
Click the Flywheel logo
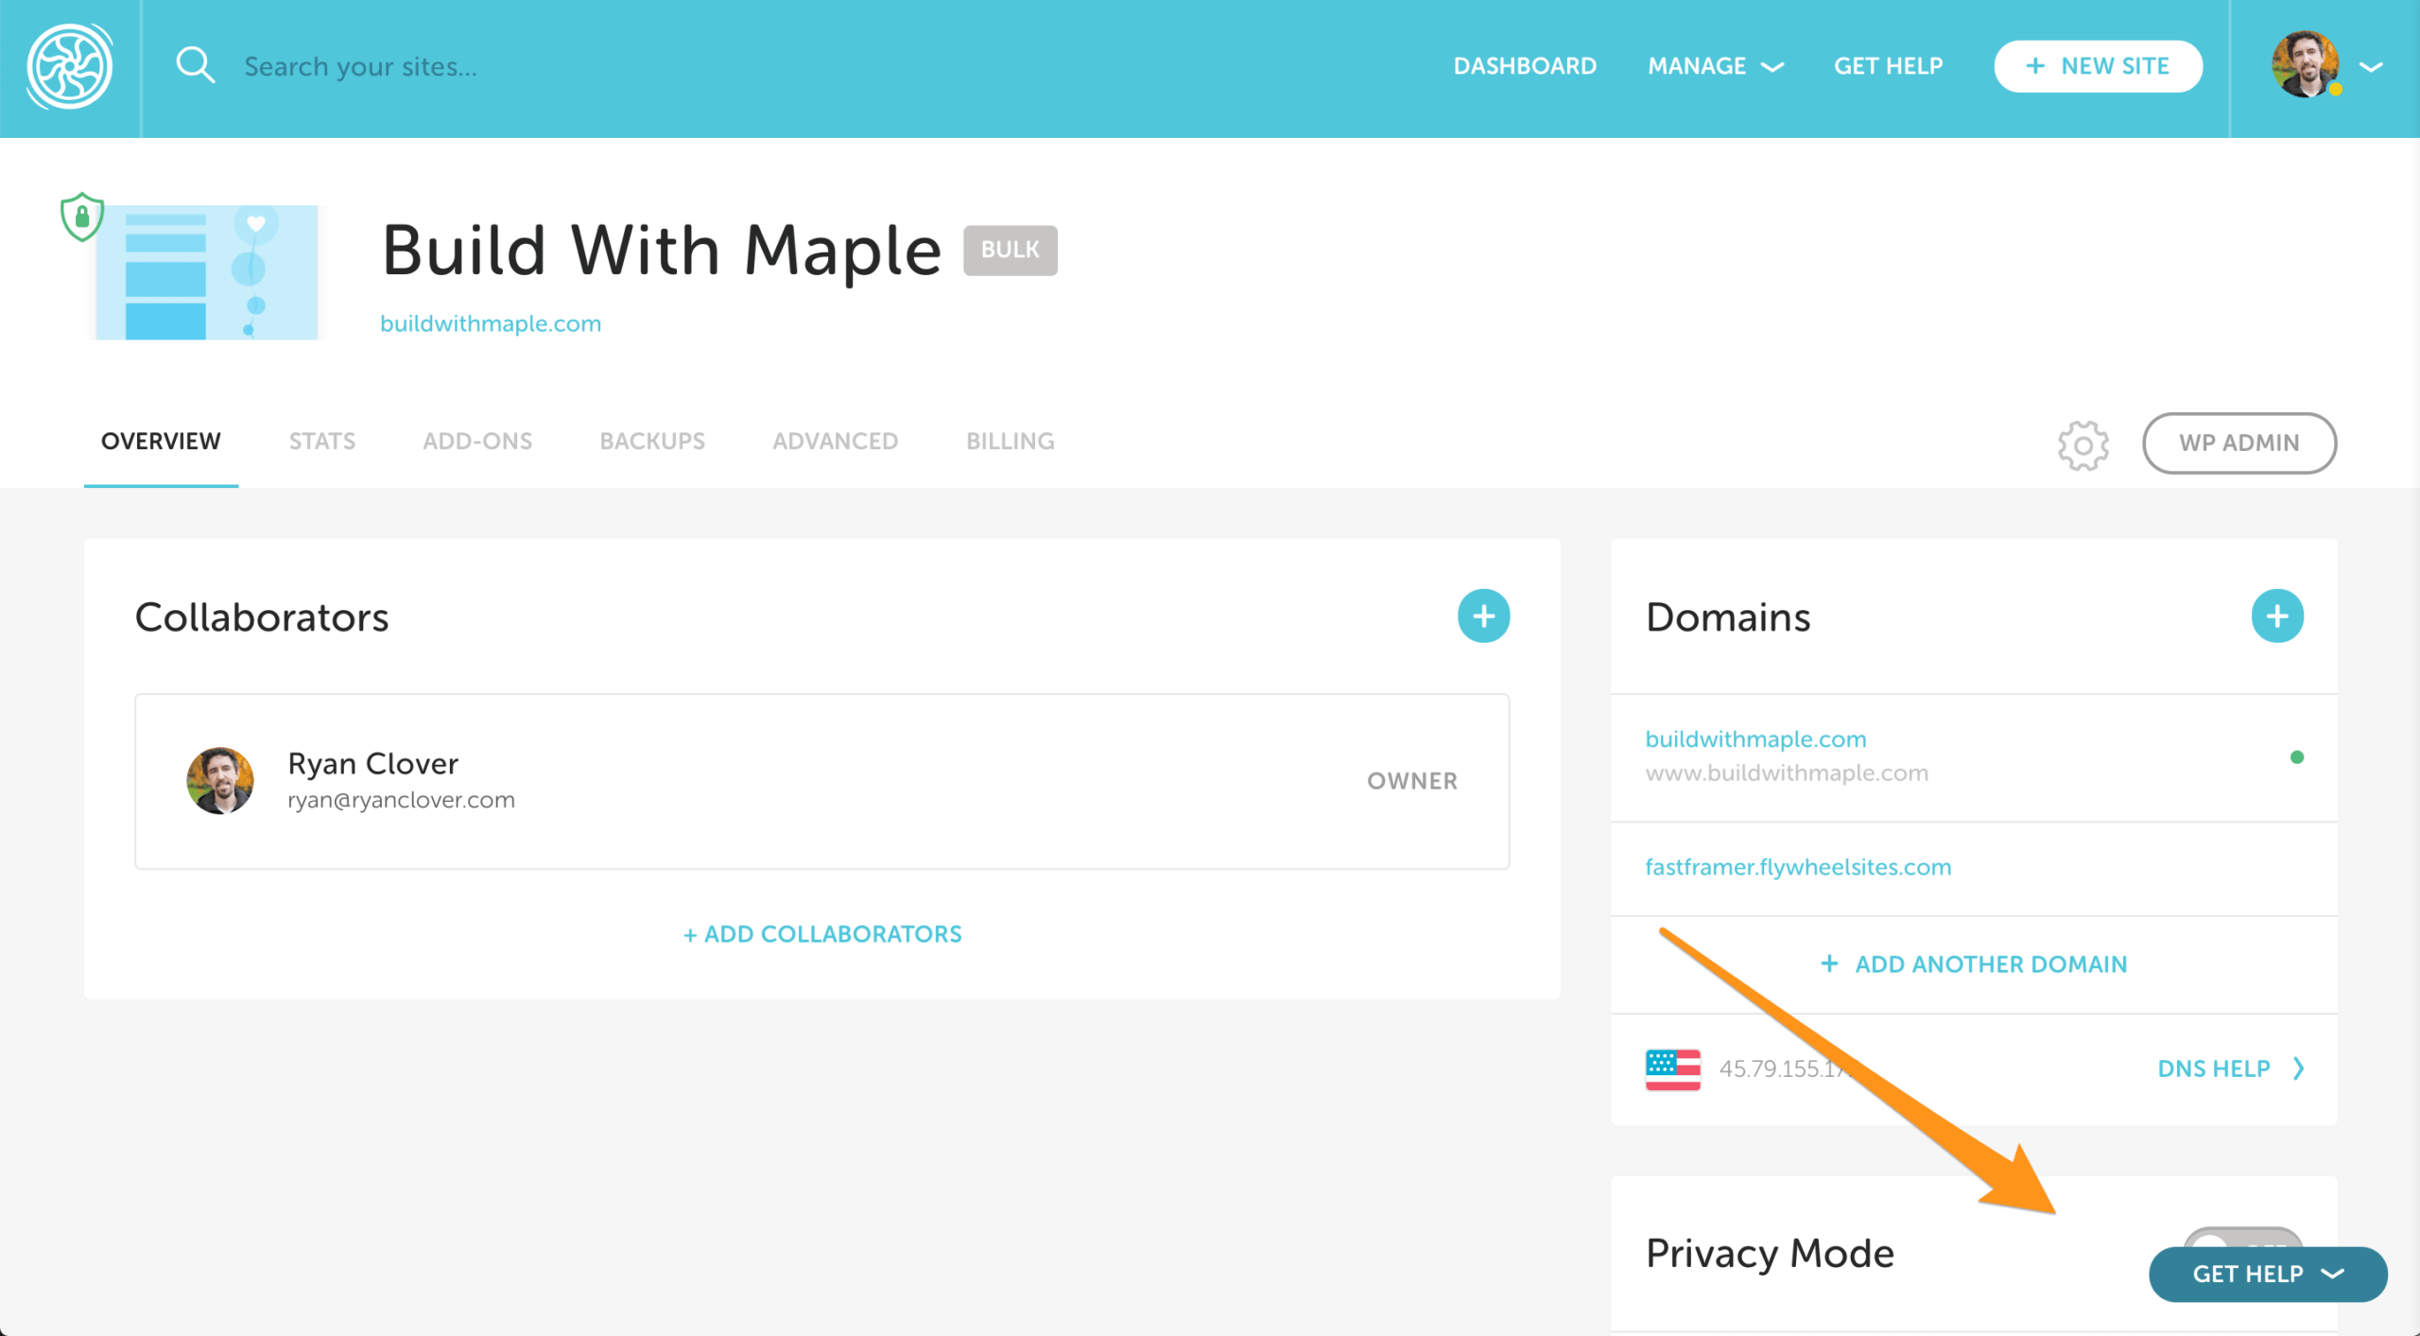pyautogui.click(x=71, y=66)
